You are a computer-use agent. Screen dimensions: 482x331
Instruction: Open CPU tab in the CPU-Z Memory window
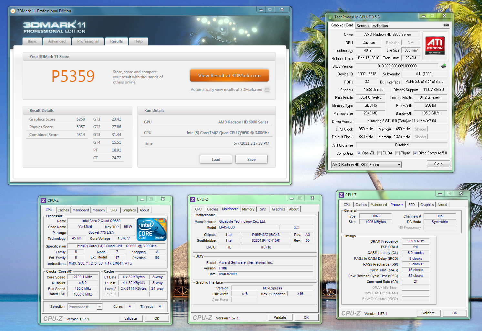[x=347, y=205]
